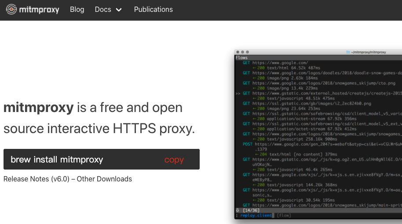
Task: Click the mitmproxy brand name in navbar
Action: tap(39, 10)
